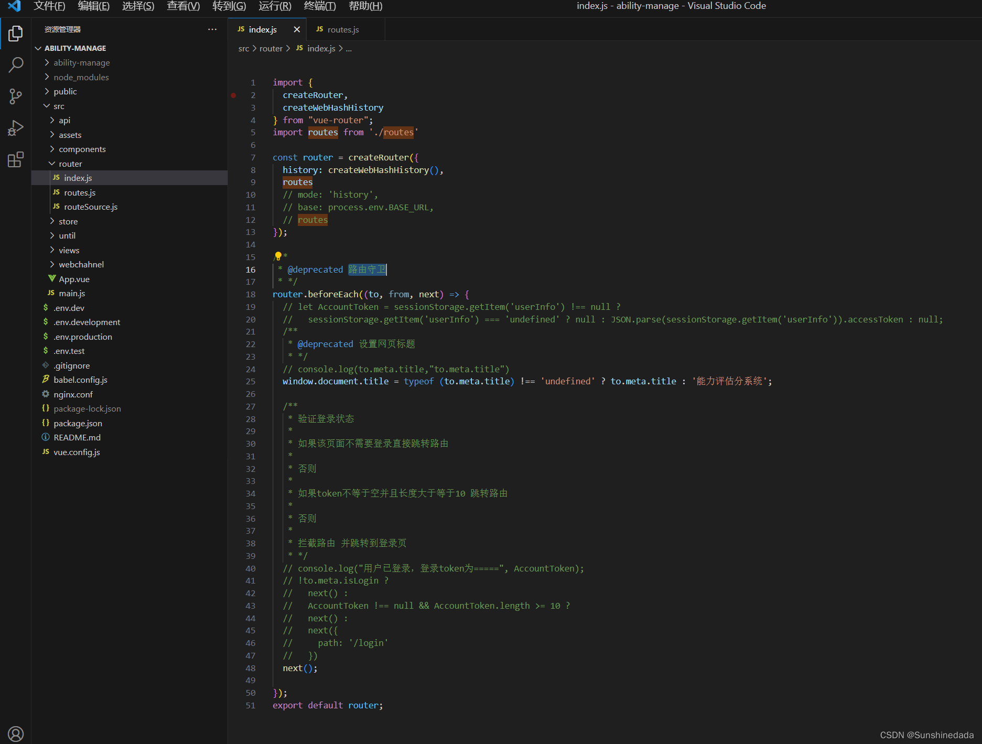Open the .env.test file

coord(130,351)
